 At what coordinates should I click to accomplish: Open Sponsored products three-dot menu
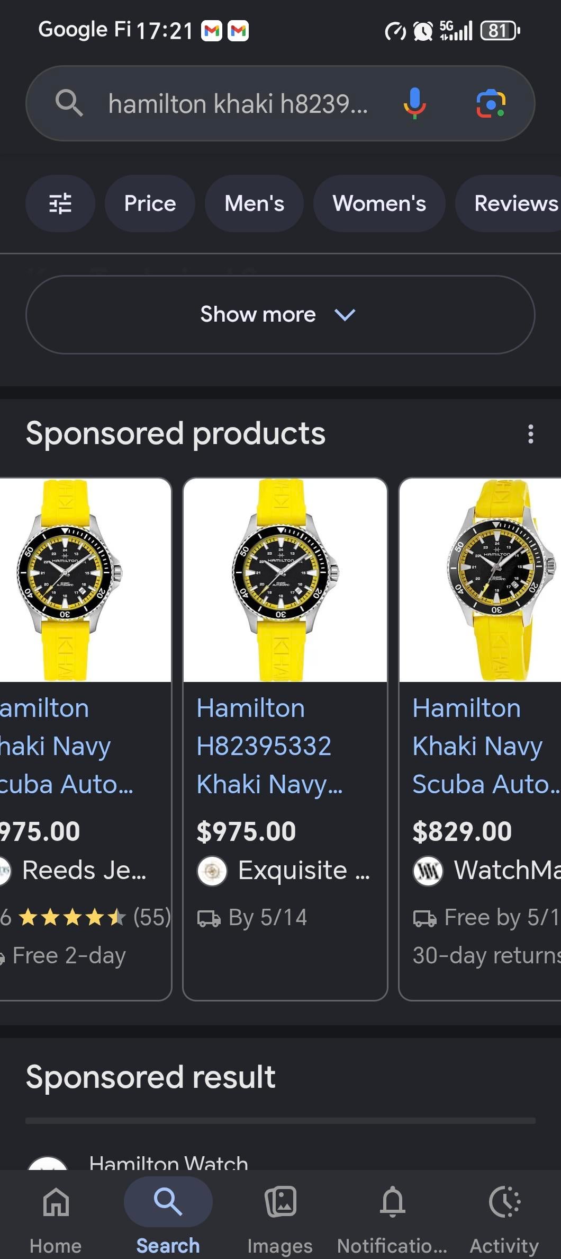point(530,434)
